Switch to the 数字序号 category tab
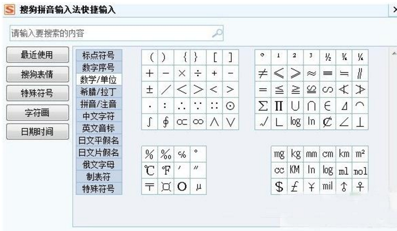This screenshot has height=231, width=397. coord(99,67)
